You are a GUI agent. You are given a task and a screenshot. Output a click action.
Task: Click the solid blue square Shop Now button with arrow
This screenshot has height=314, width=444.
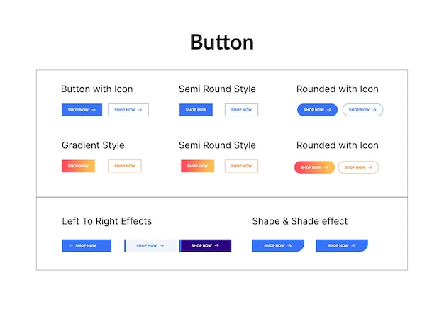click(82, 110)
